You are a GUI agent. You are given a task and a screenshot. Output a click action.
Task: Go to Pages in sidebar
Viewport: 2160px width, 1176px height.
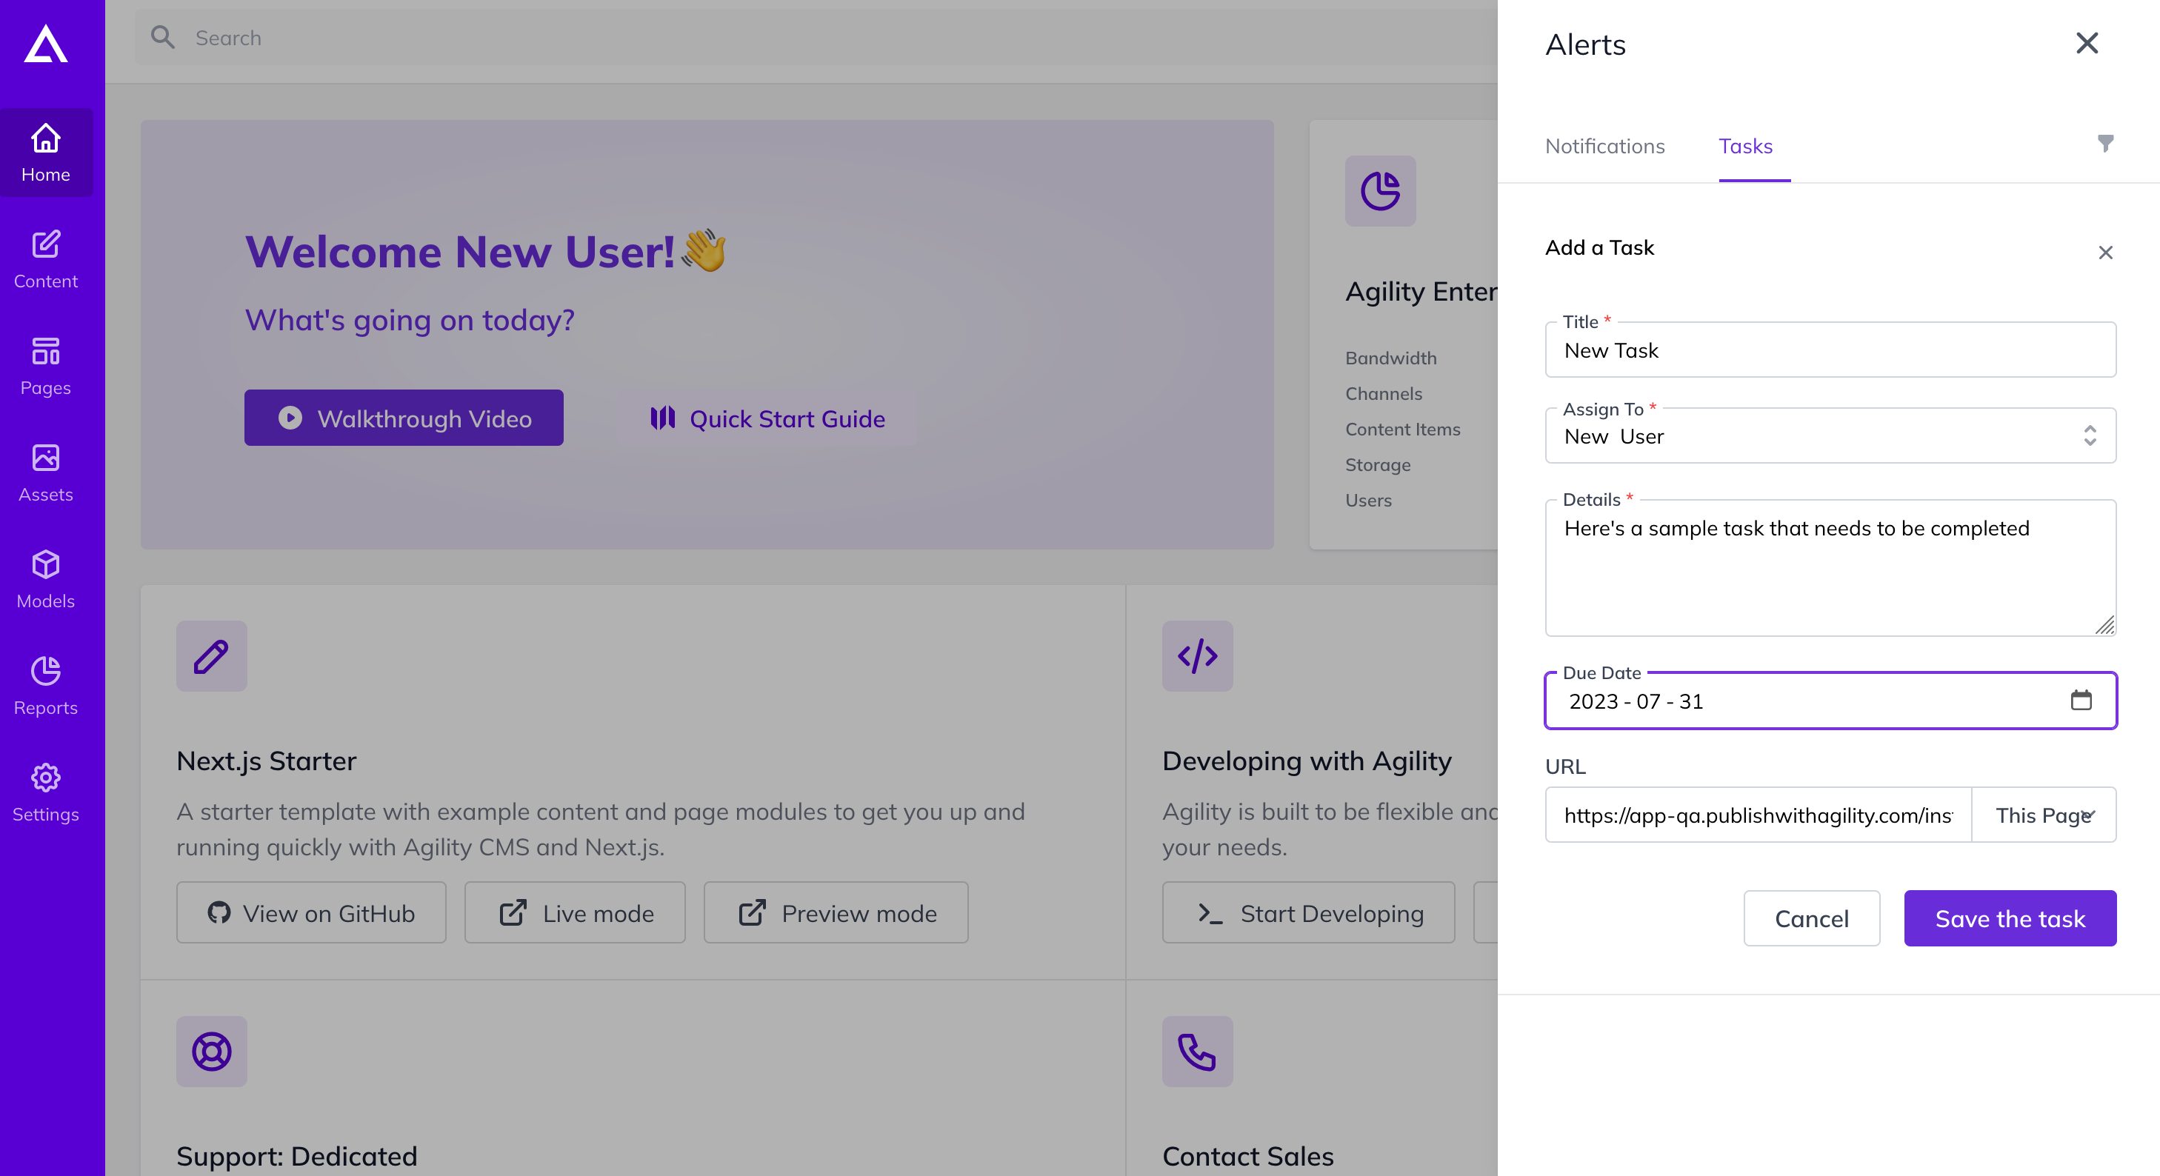click(46, 365)
